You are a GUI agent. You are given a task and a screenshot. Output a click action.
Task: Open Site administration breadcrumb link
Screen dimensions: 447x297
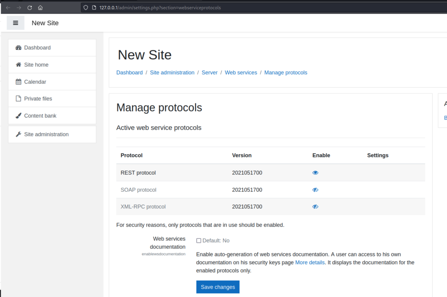pos(172,73)
